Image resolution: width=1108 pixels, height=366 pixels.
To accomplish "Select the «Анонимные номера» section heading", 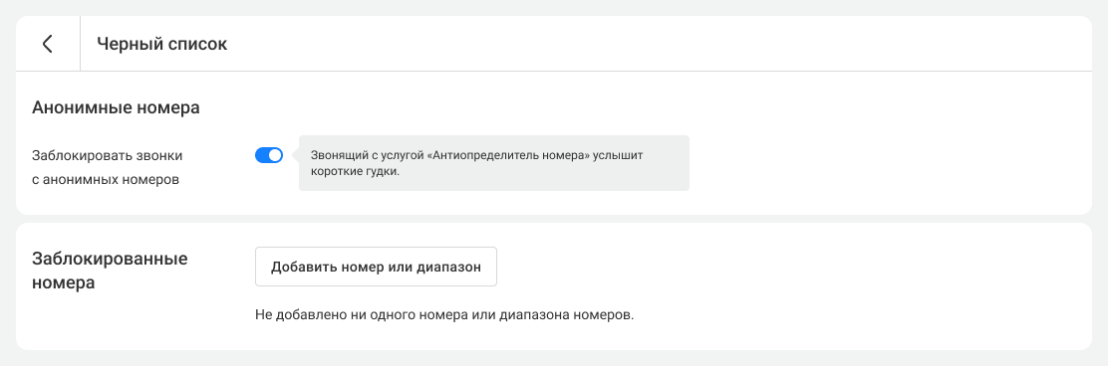I will click(116, 107).
